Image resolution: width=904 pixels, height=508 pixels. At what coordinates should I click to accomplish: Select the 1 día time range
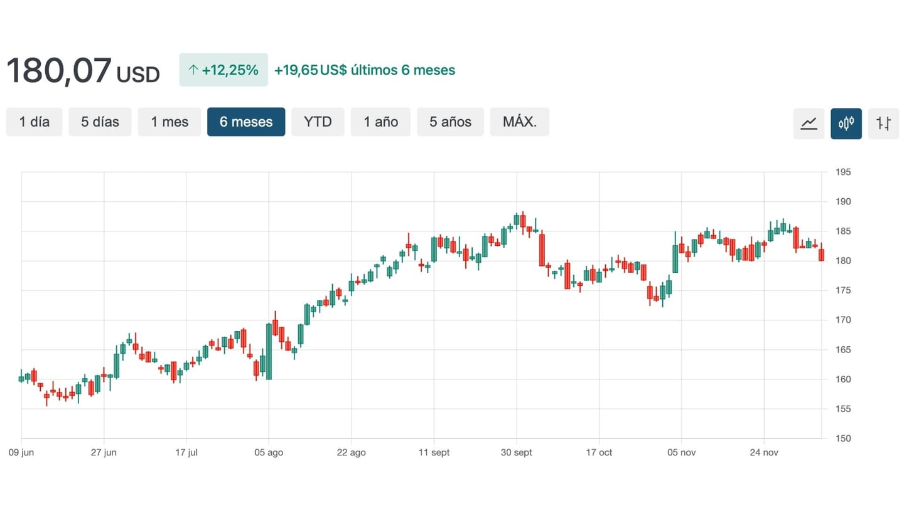[x=34, y=122]
